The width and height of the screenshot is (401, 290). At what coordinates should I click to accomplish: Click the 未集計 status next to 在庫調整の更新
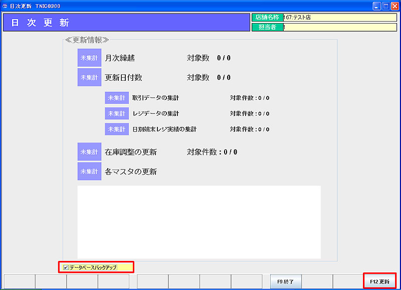89,152
